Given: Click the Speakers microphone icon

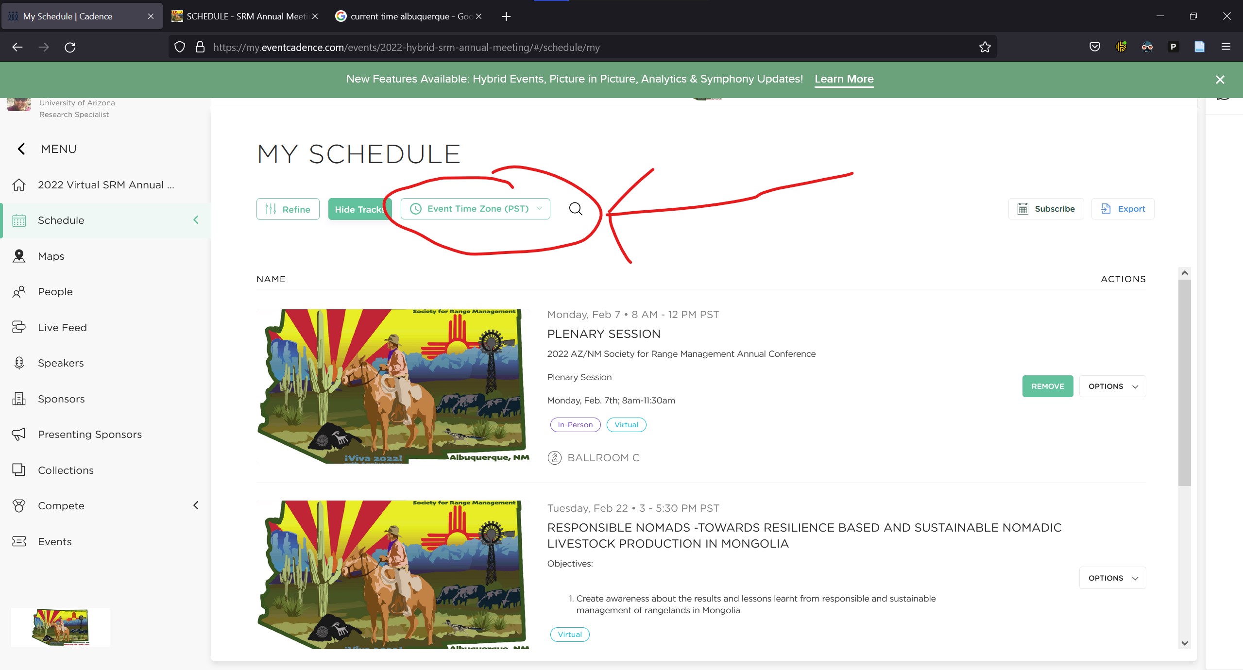Looking at the screenshot, I should pos(19,363).
